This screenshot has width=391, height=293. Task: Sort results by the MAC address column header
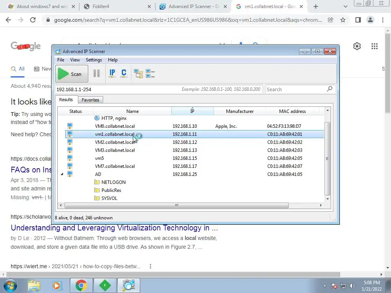click(x=292, y=111)
